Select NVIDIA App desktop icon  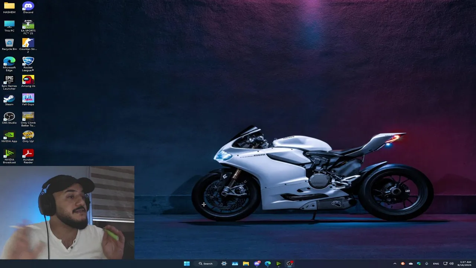(x=9, y=137)
